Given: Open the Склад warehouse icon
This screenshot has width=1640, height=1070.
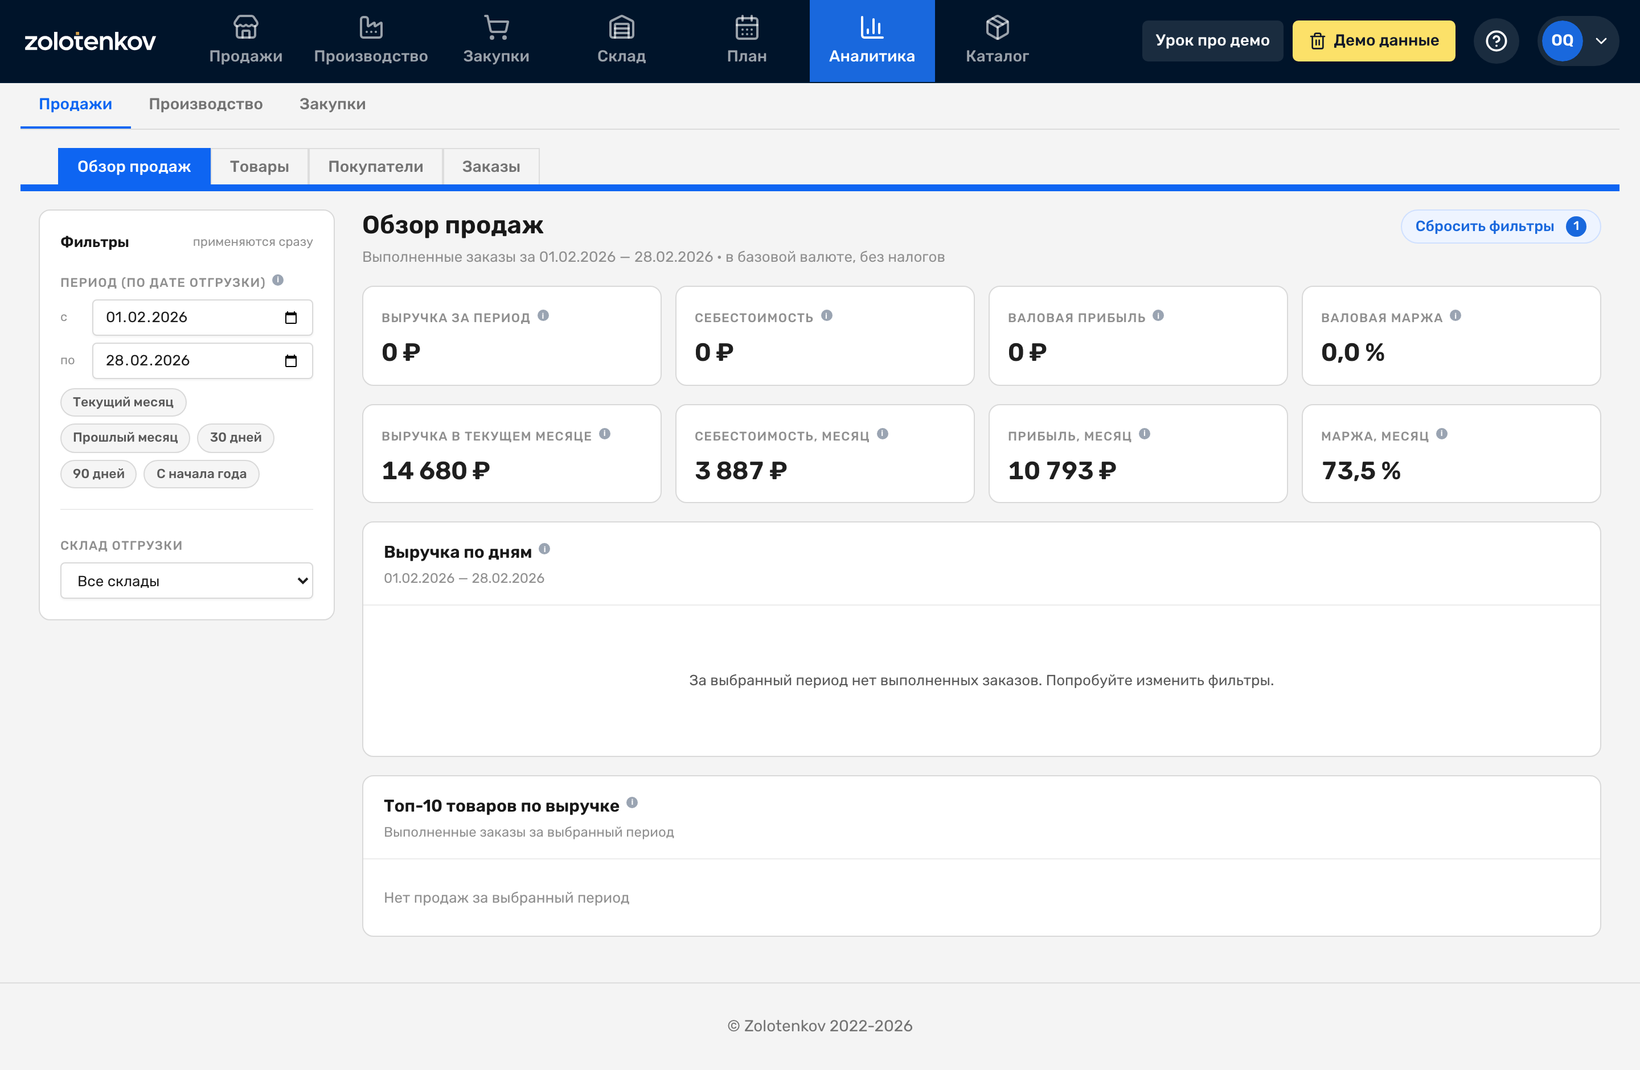Looking at the screenshot, I should tap(621, 27).
